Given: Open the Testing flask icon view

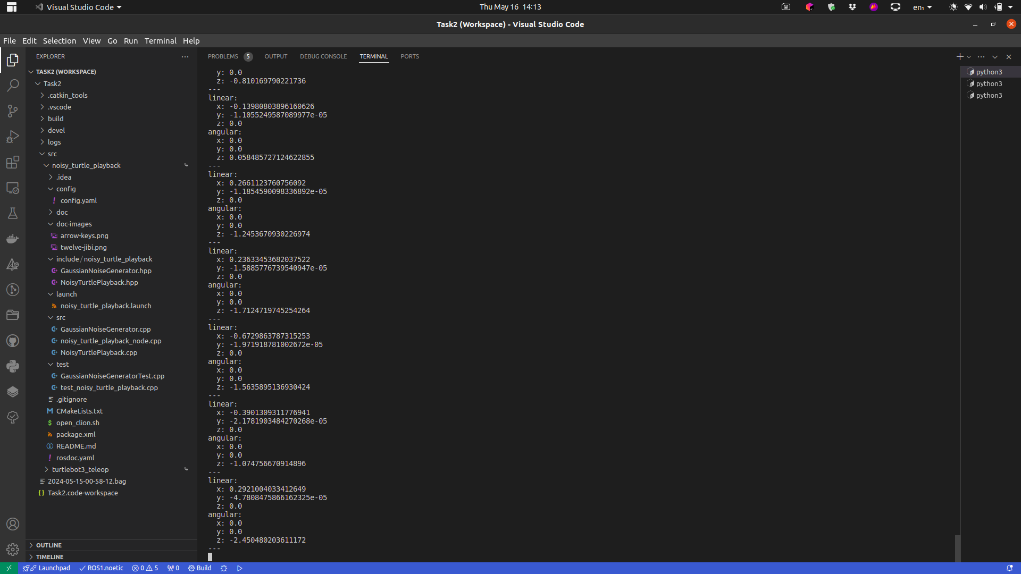Looking at the screenshot, I should coord(13,213).
